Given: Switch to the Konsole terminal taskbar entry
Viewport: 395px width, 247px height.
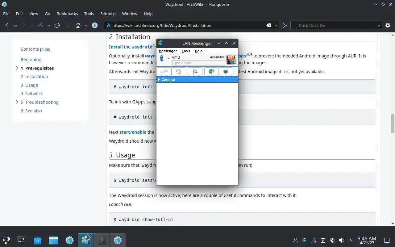Looking at the screenshot, I should [x=102, y=240].
